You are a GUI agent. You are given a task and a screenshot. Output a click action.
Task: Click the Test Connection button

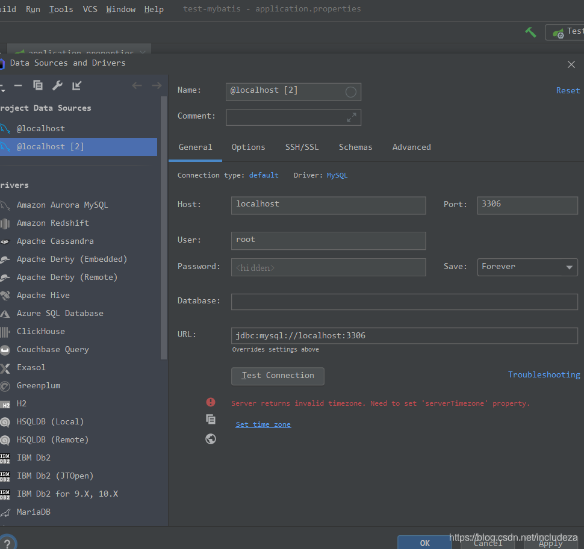(x=278, y=376)
